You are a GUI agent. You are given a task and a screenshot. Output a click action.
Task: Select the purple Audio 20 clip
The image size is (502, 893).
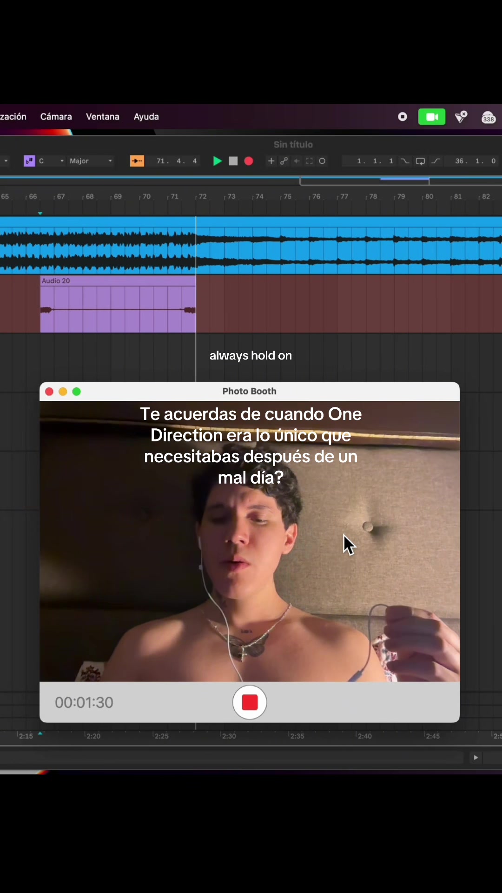[x=118, y=304]
